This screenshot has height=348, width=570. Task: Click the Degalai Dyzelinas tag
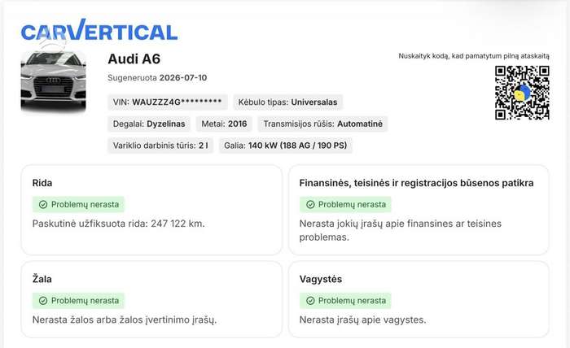pyautogui.click(x=149, y=124)
